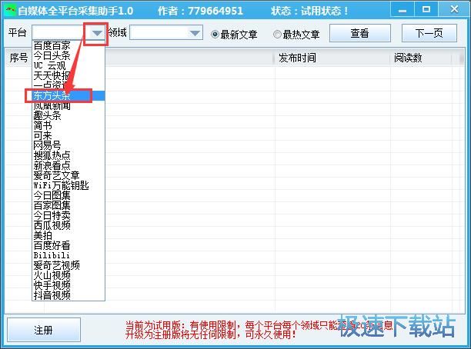
Task: Choose 网易号 from platform list
Action: [x=68, y=145]
